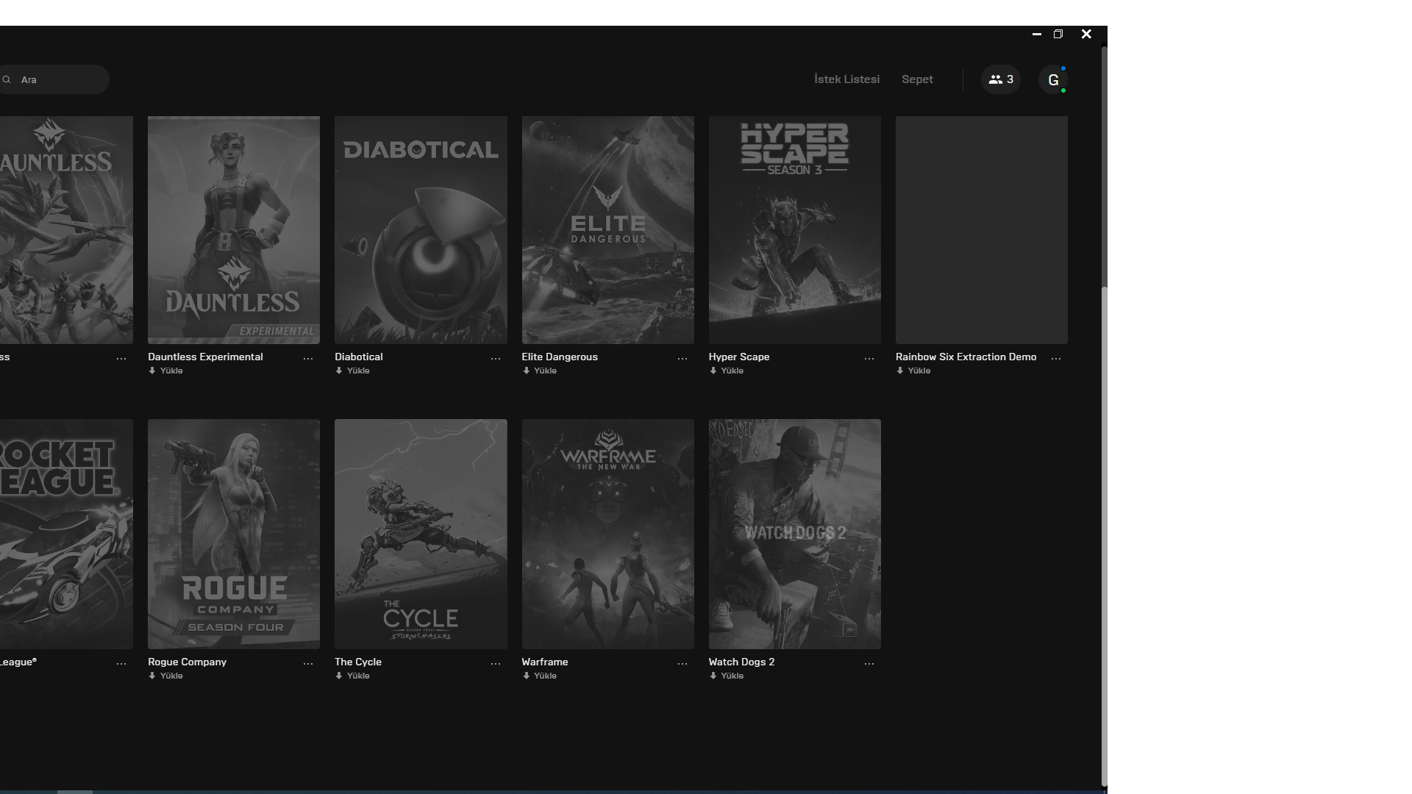The height and width of the screenshot is (794, 1412).
Task: Open the friends list icon showing 3
Action: (x=1001, y=79)
